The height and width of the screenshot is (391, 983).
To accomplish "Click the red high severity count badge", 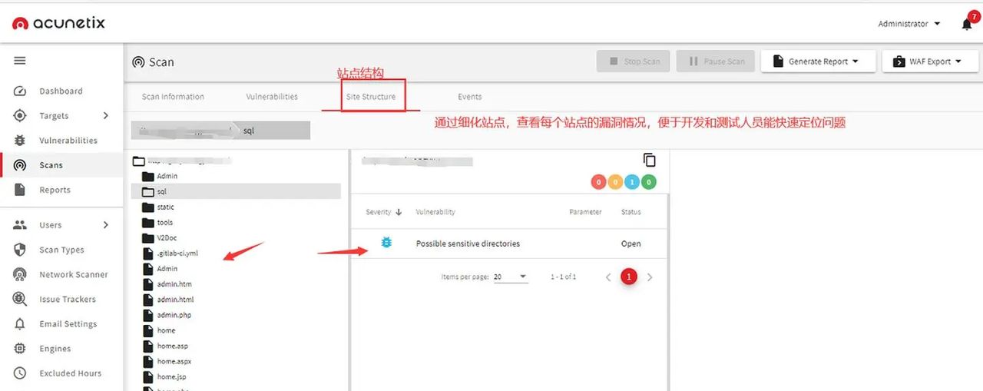I will pos(598,182).
